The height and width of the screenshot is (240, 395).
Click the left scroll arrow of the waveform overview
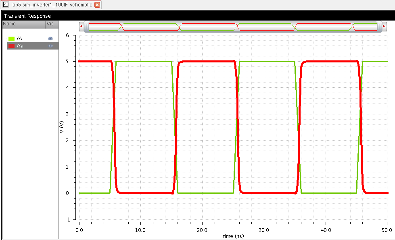coord(82,27)
